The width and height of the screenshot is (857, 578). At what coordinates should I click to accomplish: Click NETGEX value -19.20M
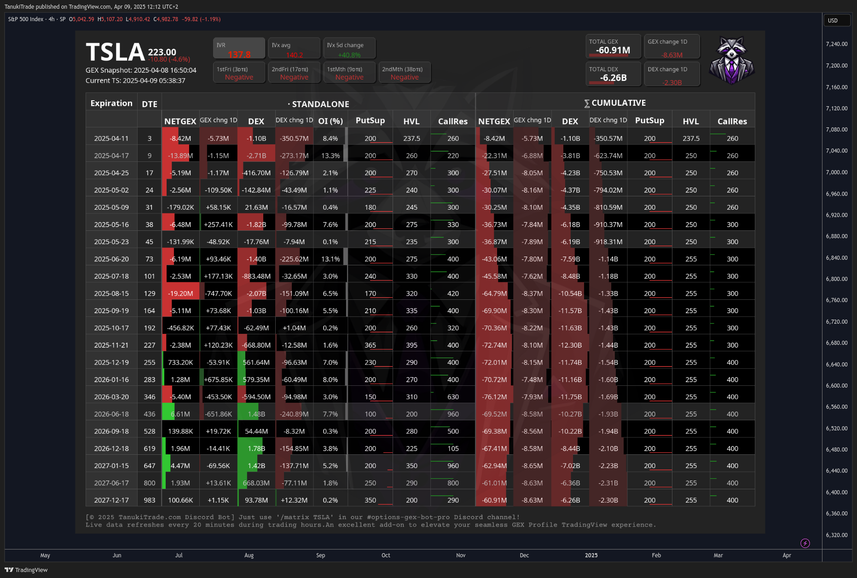coord(180,293)
